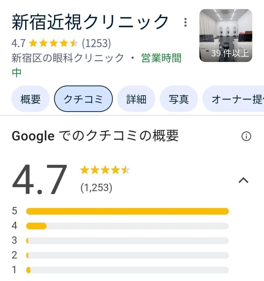The image size is (264, 281).
Task: Open the clinic photo thumbnail
Action: click(x=225, y=35)
